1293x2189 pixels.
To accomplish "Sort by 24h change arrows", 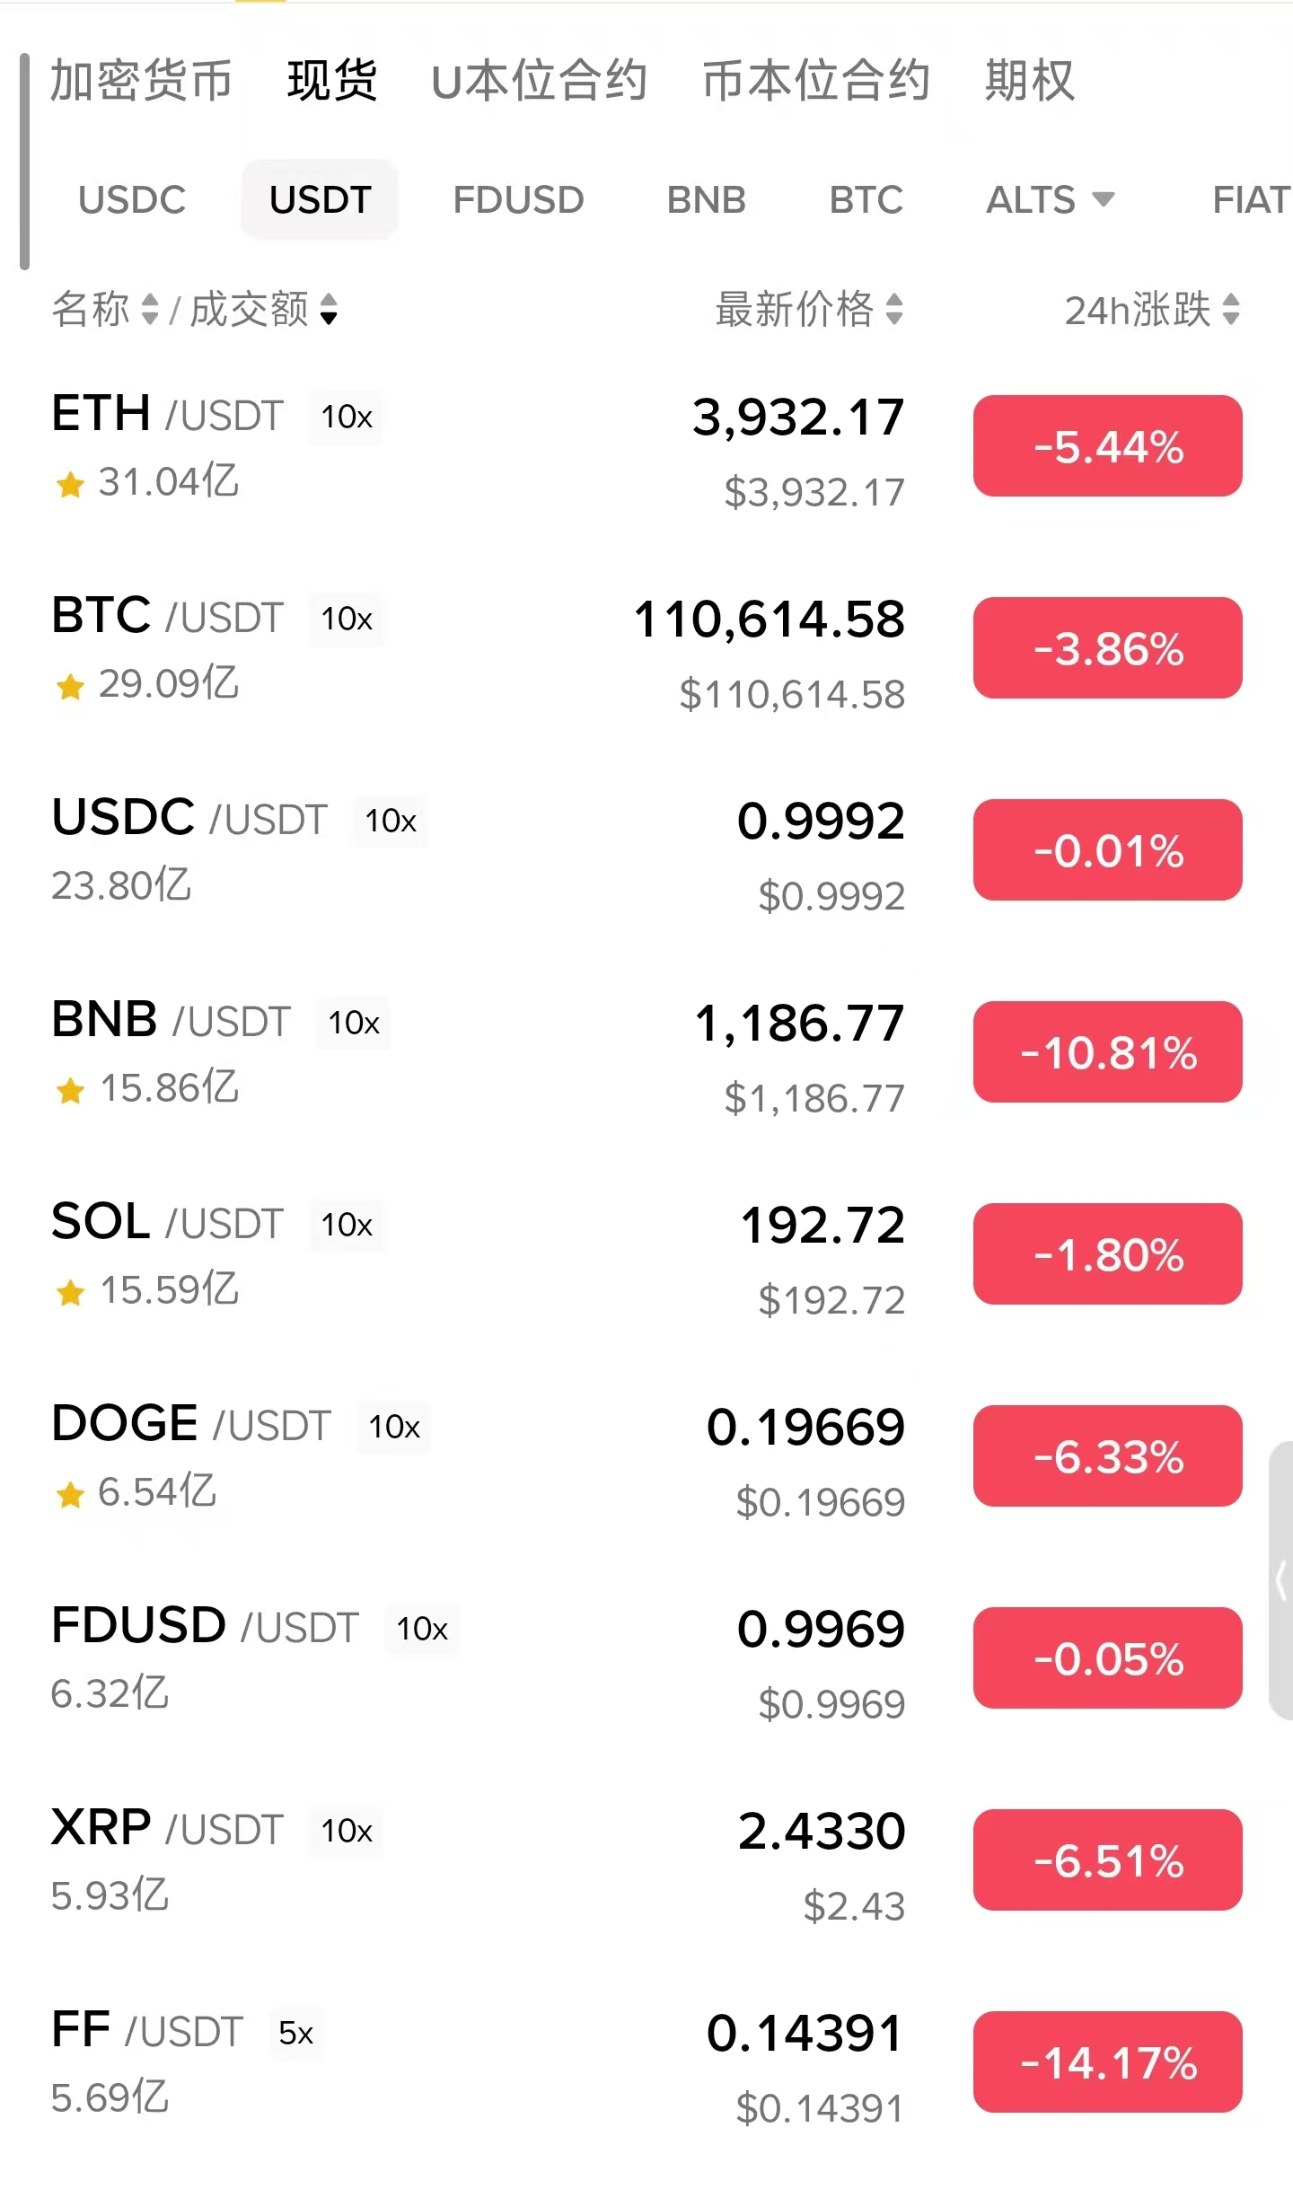I will [1231, 310].
